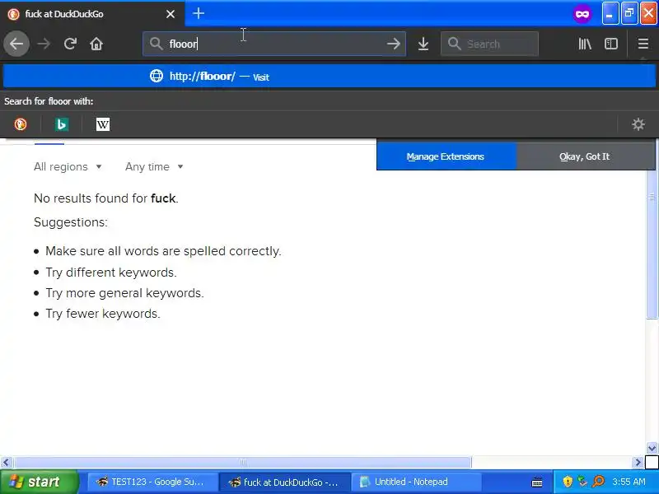This screenshot has width=659, height=494.
Task: Click the horizontal scrollbar right arrow
Action: coord(638,463)
